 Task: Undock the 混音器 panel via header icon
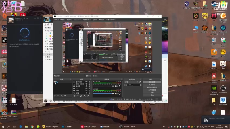coord(121,79)
